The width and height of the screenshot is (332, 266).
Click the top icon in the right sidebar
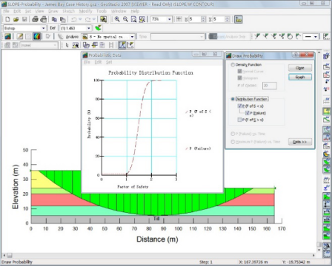click(x=326, y=56)
